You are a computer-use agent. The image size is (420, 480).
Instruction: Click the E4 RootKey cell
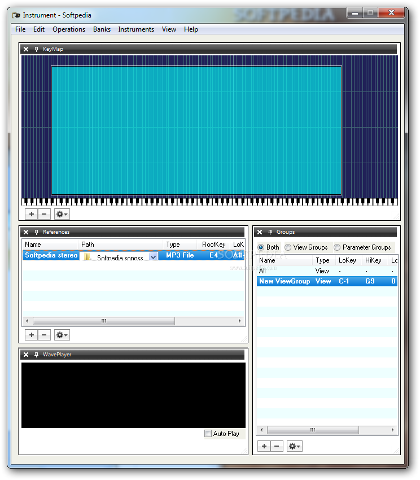tap(213, 255)
